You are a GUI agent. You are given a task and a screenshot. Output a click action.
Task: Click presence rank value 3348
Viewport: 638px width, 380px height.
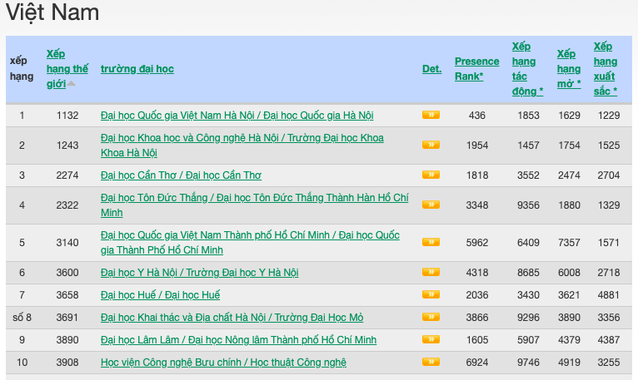click(x=477, y=205)
